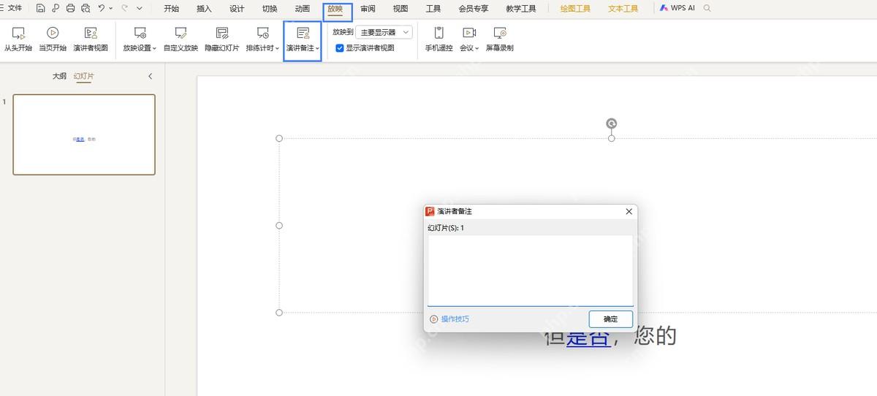Click 屏幕录制 screen recording icon

500,33
